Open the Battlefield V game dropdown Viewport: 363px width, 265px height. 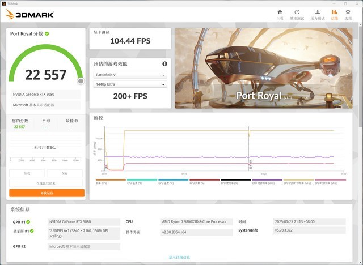(130, 75)
